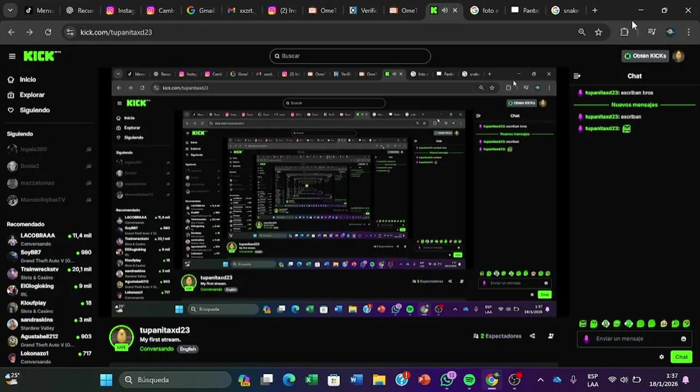Bookmark this page with star icon
This screenshot has height=392, width=700.
click(x=599, y=32)
